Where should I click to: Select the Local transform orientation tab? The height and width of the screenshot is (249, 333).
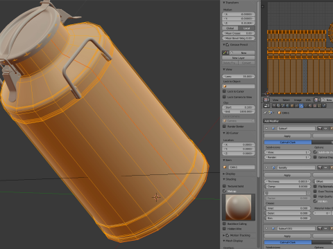coord(247,28)
